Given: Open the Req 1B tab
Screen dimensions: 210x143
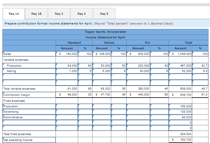Looking at the screenshot, I should (x=36, y=14).
